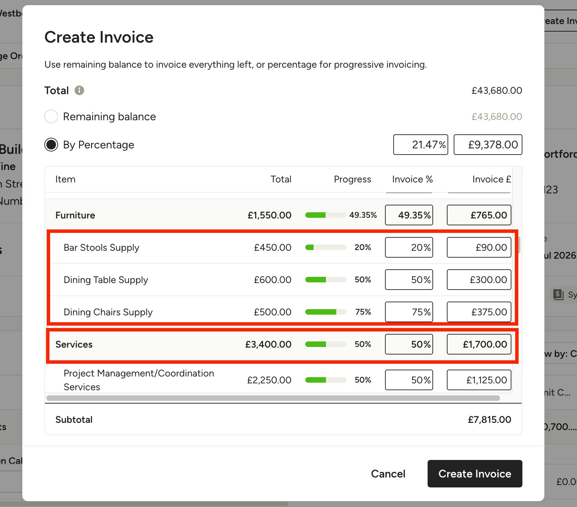Click the Services £3,400.00 total cell
The width and height of the screenshot is (577, 507).
coord(268,345)
